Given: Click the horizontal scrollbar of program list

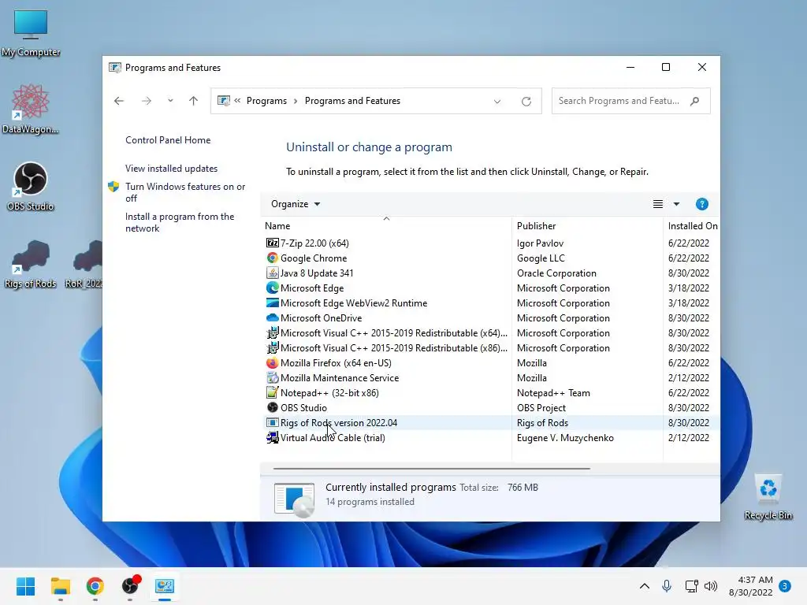Looking at the screenshot, I should 431,469.
